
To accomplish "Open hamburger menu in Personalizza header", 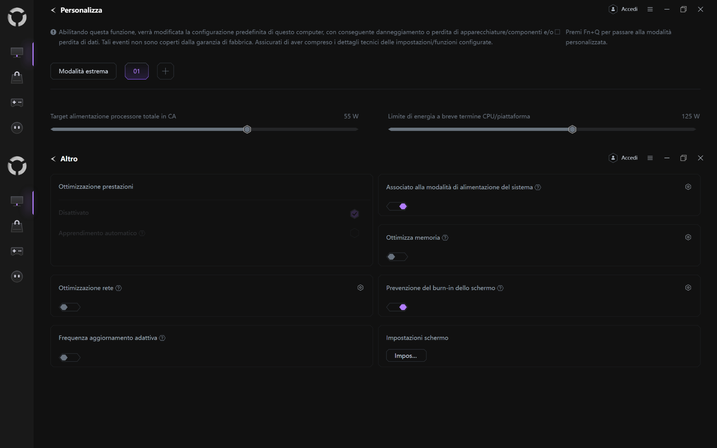I will pyautogui.click(x=650, y=9).
